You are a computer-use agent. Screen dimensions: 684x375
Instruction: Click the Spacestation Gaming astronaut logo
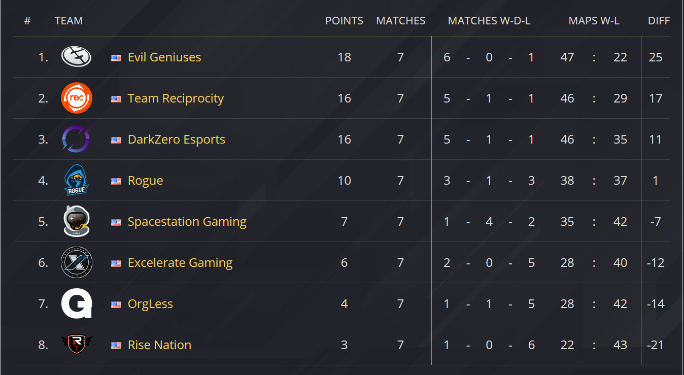click(76, 222)
